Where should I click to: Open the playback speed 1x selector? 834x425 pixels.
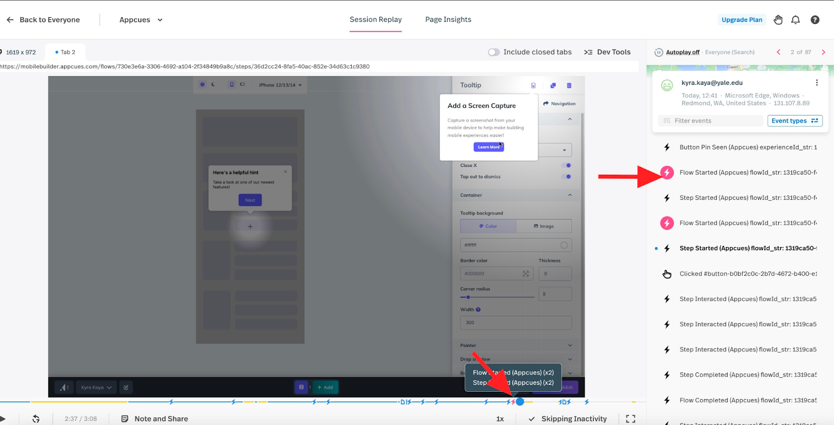click(500, 419)
